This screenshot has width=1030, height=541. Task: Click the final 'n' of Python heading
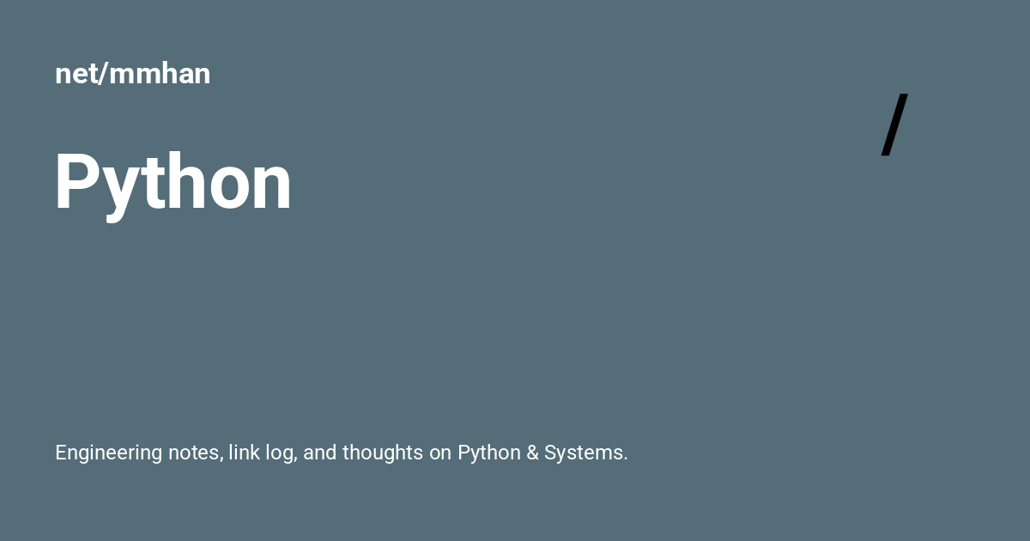(270, 191)
